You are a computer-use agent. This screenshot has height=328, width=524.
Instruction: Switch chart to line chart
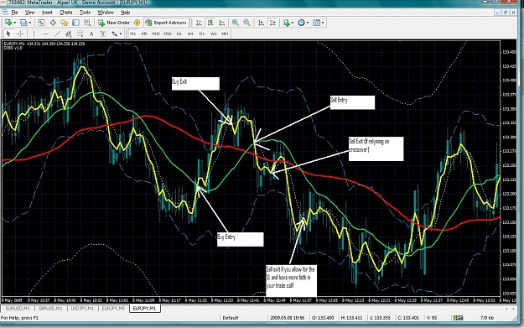coord(222,23)
